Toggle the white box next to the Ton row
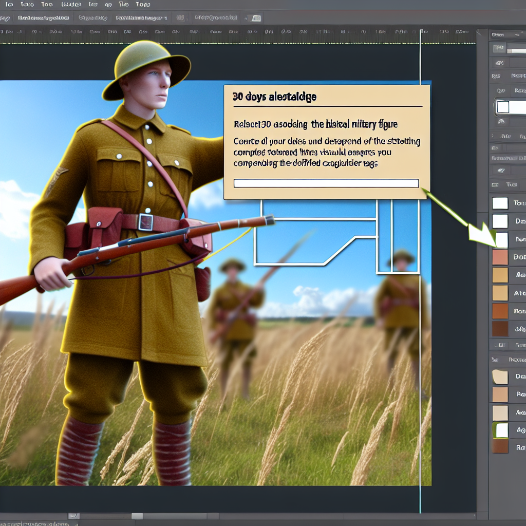Screen dimensions: 526x526 coord(500,203)
